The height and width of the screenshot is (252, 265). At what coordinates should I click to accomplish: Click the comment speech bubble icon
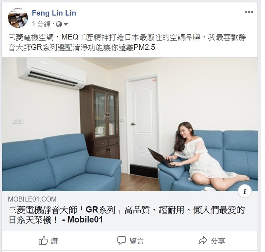click(122, 240)
